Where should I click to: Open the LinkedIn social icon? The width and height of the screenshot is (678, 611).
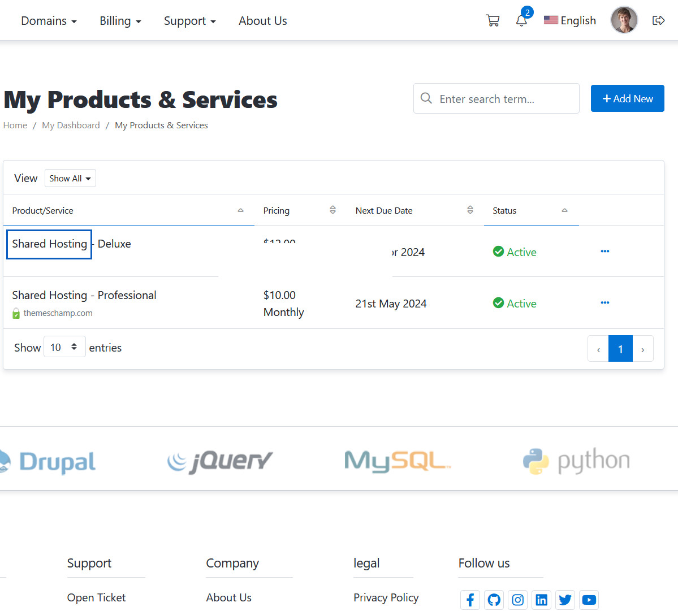(541, 600)
